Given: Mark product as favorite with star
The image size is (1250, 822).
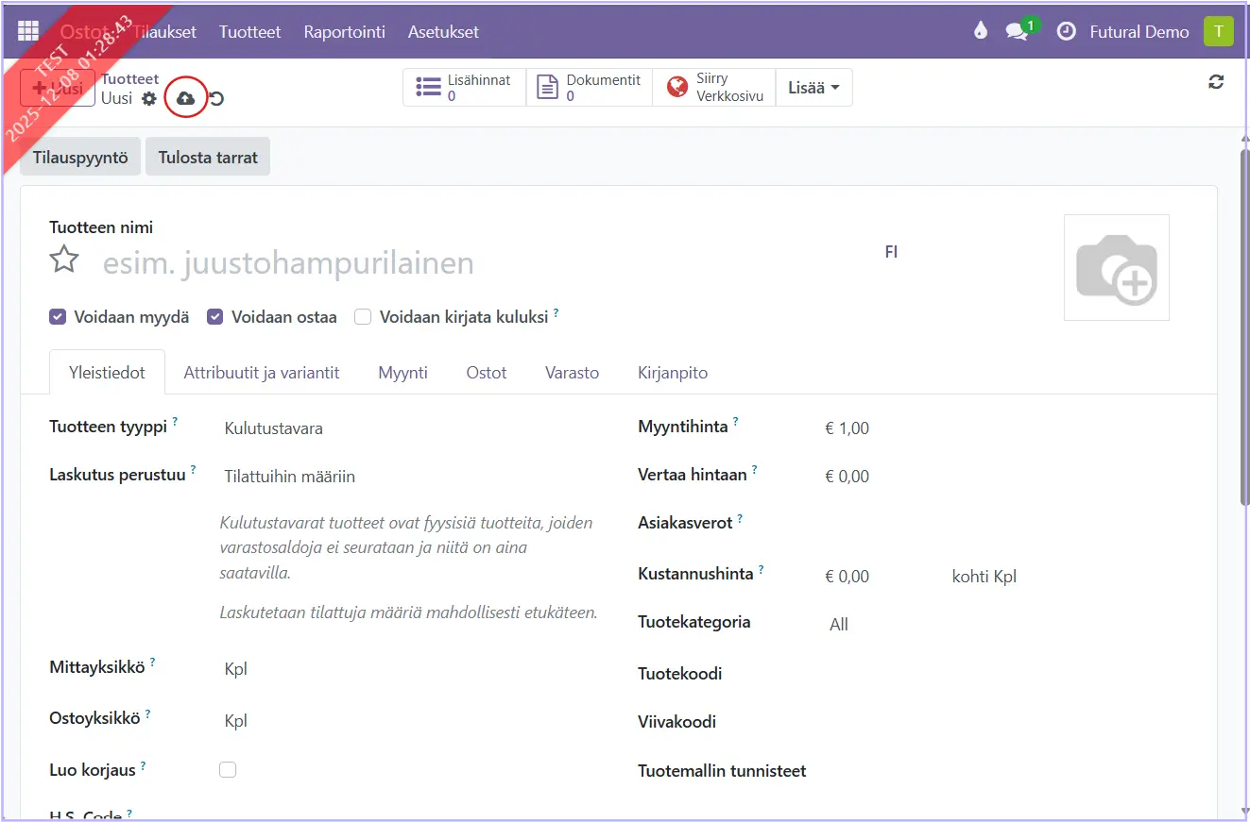Looking at the screenshot, I should (64, 260).
